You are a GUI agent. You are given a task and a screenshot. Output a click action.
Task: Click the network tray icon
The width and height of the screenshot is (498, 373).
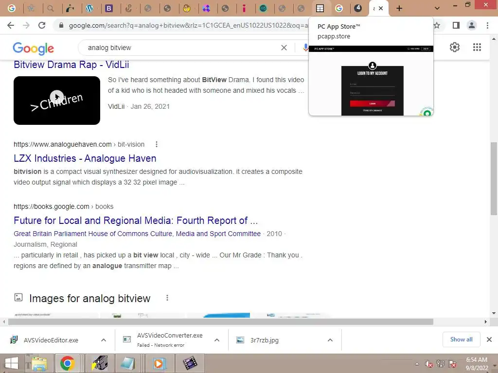coord(441,364)
